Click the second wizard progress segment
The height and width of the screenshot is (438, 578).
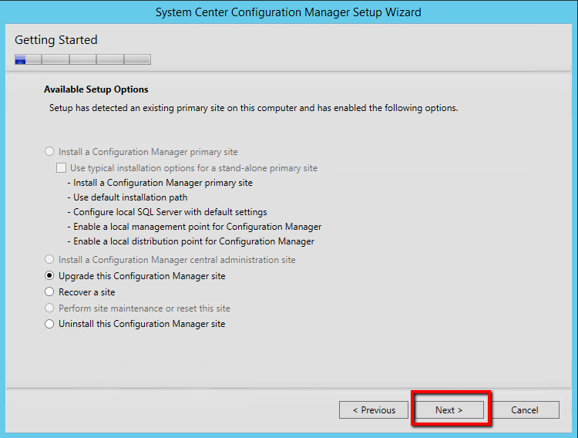[55, 59]
